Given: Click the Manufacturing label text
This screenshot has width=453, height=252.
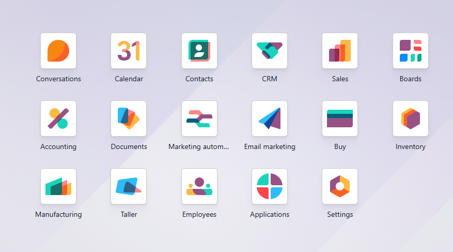Looking at the screenshot, I should click(x=58, y=214).
